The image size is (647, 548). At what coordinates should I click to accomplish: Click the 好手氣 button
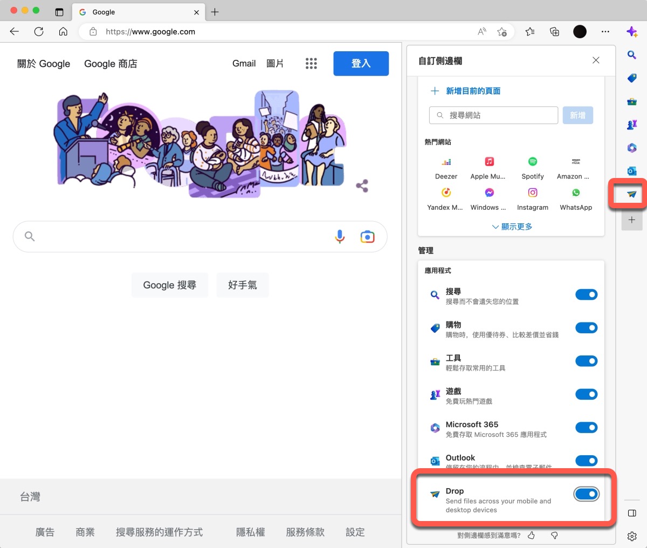(x=242, y=285)
